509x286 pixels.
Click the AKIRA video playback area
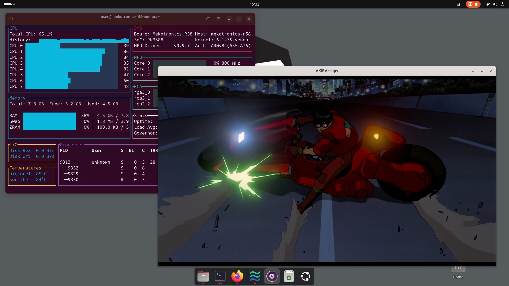tap(327, 169)
